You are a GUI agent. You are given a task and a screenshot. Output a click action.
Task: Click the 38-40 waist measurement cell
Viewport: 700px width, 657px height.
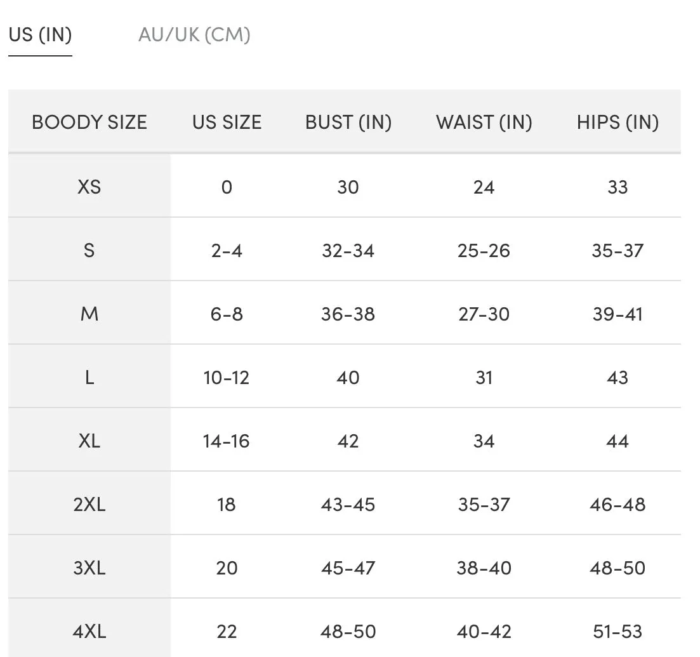click(484, 567)
